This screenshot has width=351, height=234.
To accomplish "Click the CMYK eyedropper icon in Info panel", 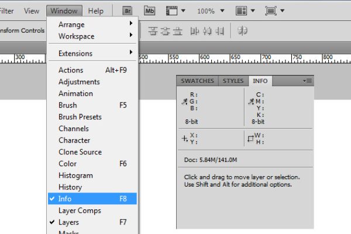I will 251,101.
